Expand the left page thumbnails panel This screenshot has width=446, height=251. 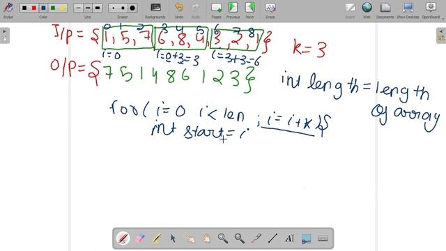[5, 36]
